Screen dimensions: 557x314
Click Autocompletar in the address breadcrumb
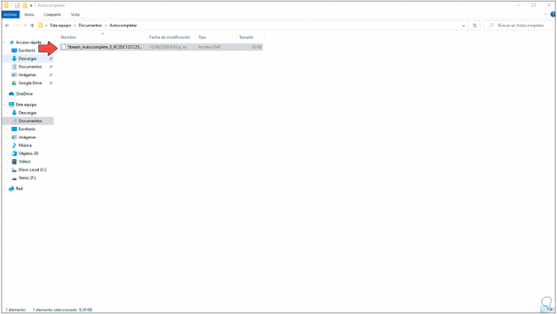[123, 26]
